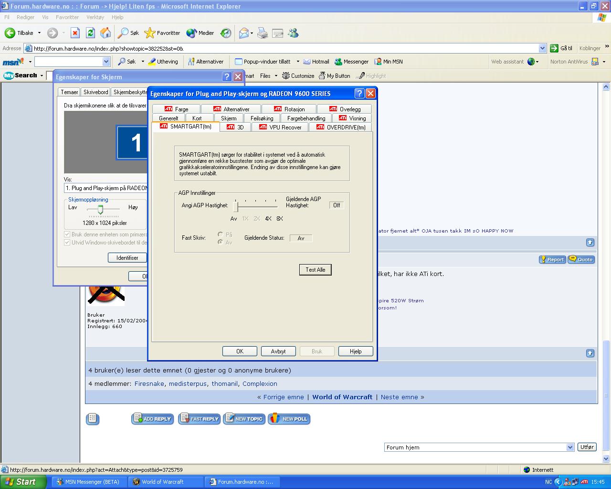
Task: Open the World of Warcraft forum link
Action: click(342, 397)
